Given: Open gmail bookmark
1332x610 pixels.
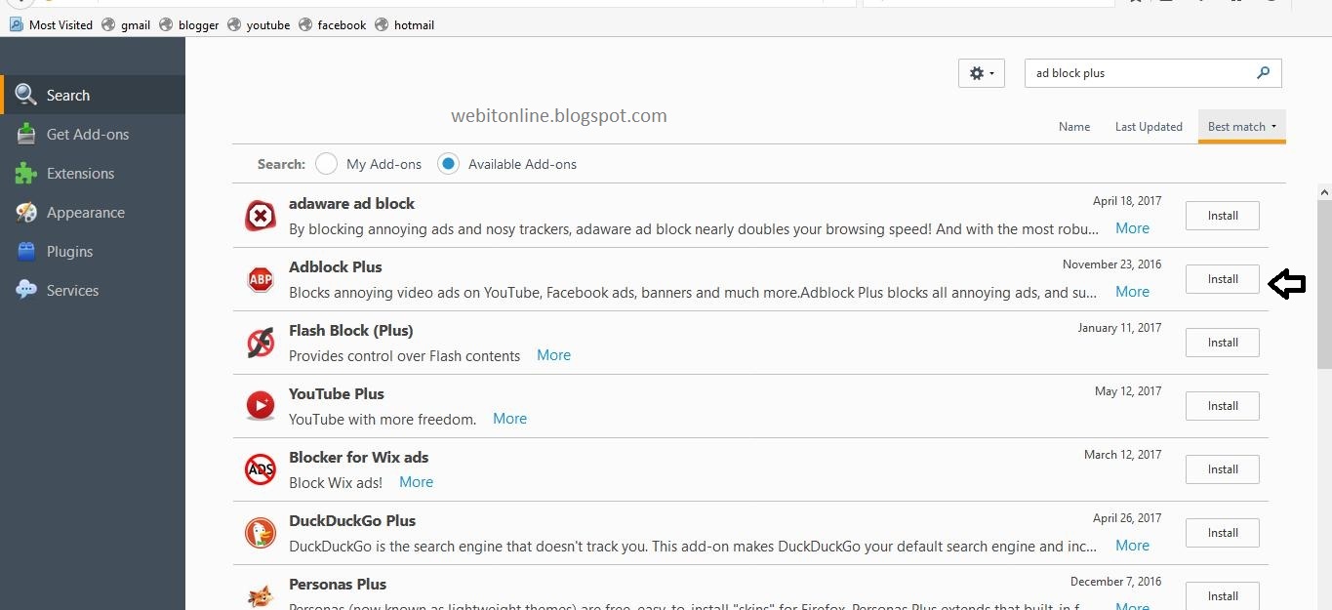Looking at the screenshot, I should (x=126, y=24).
